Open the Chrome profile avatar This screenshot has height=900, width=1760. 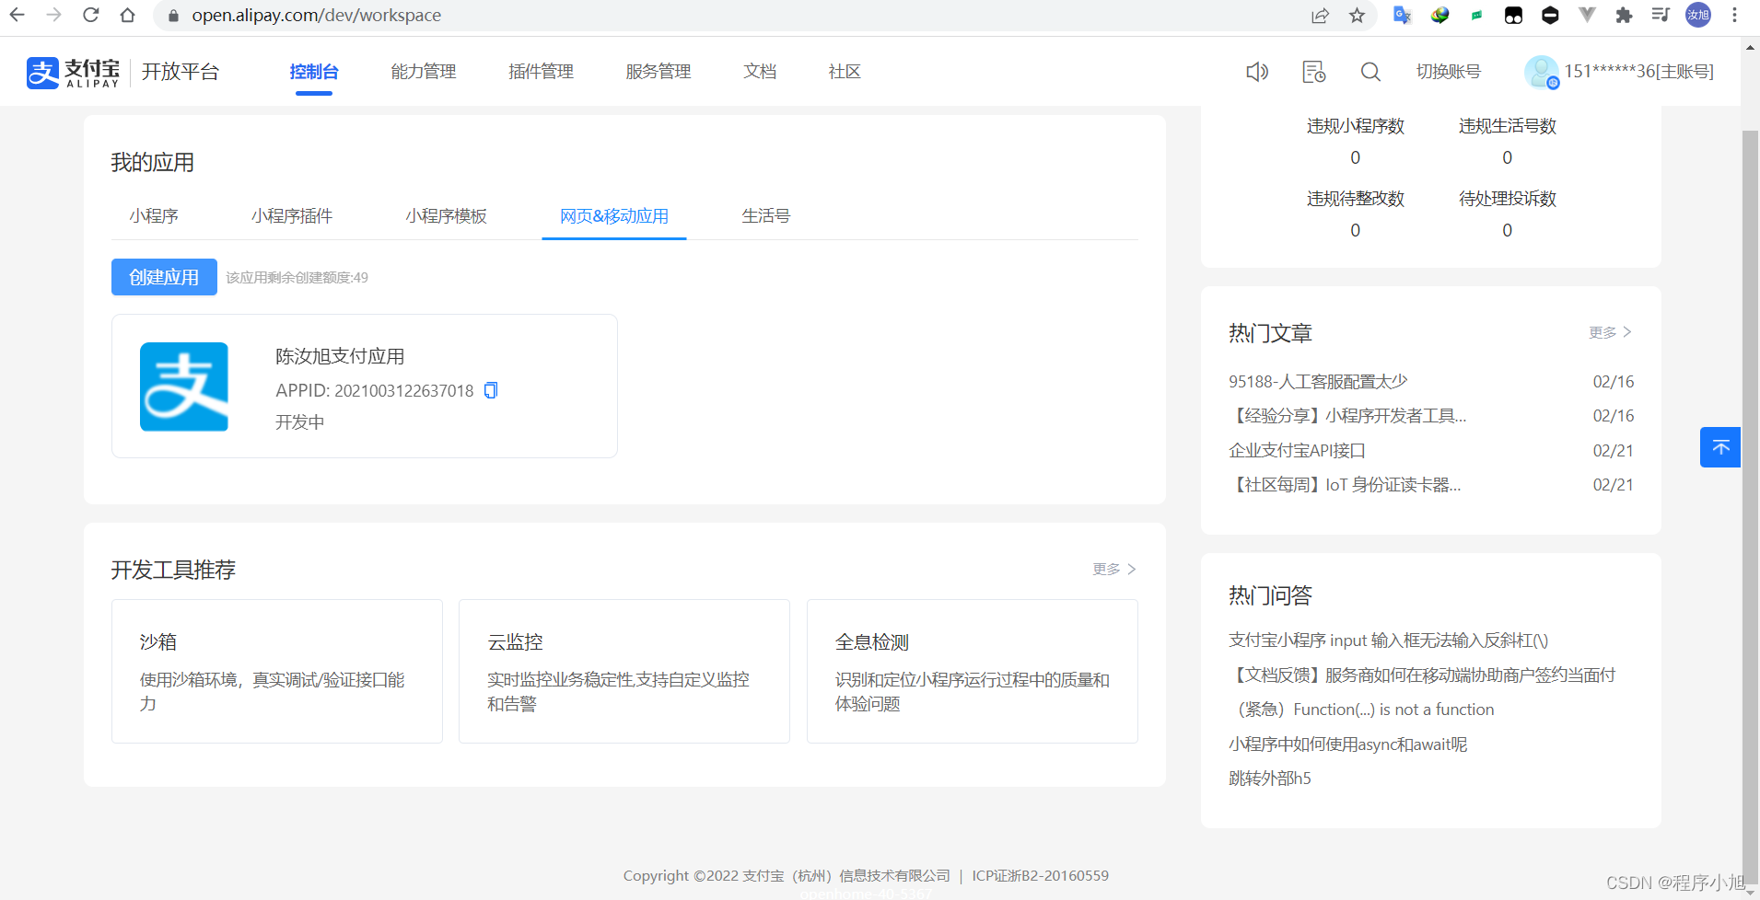pyautogui.click(x=1697, y=15)
